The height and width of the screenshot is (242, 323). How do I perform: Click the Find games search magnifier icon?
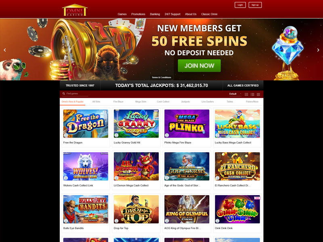click(64, 94)
